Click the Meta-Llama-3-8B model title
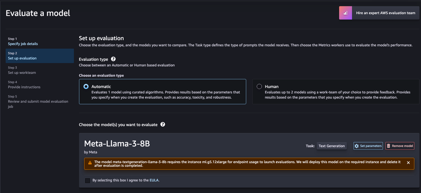The width and height of the screenshot is (421, 193). [117, 143]
